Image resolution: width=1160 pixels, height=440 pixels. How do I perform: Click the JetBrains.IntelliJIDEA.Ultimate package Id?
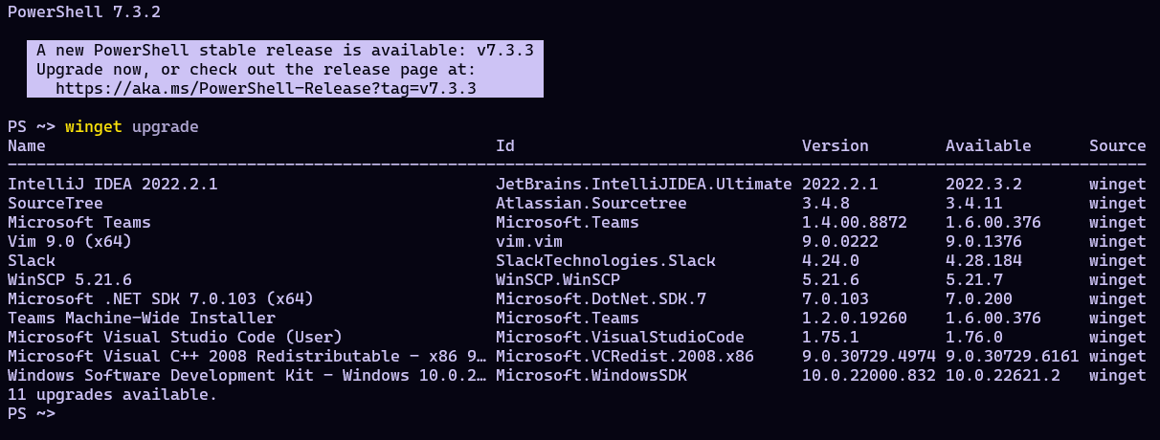point(644,184)
